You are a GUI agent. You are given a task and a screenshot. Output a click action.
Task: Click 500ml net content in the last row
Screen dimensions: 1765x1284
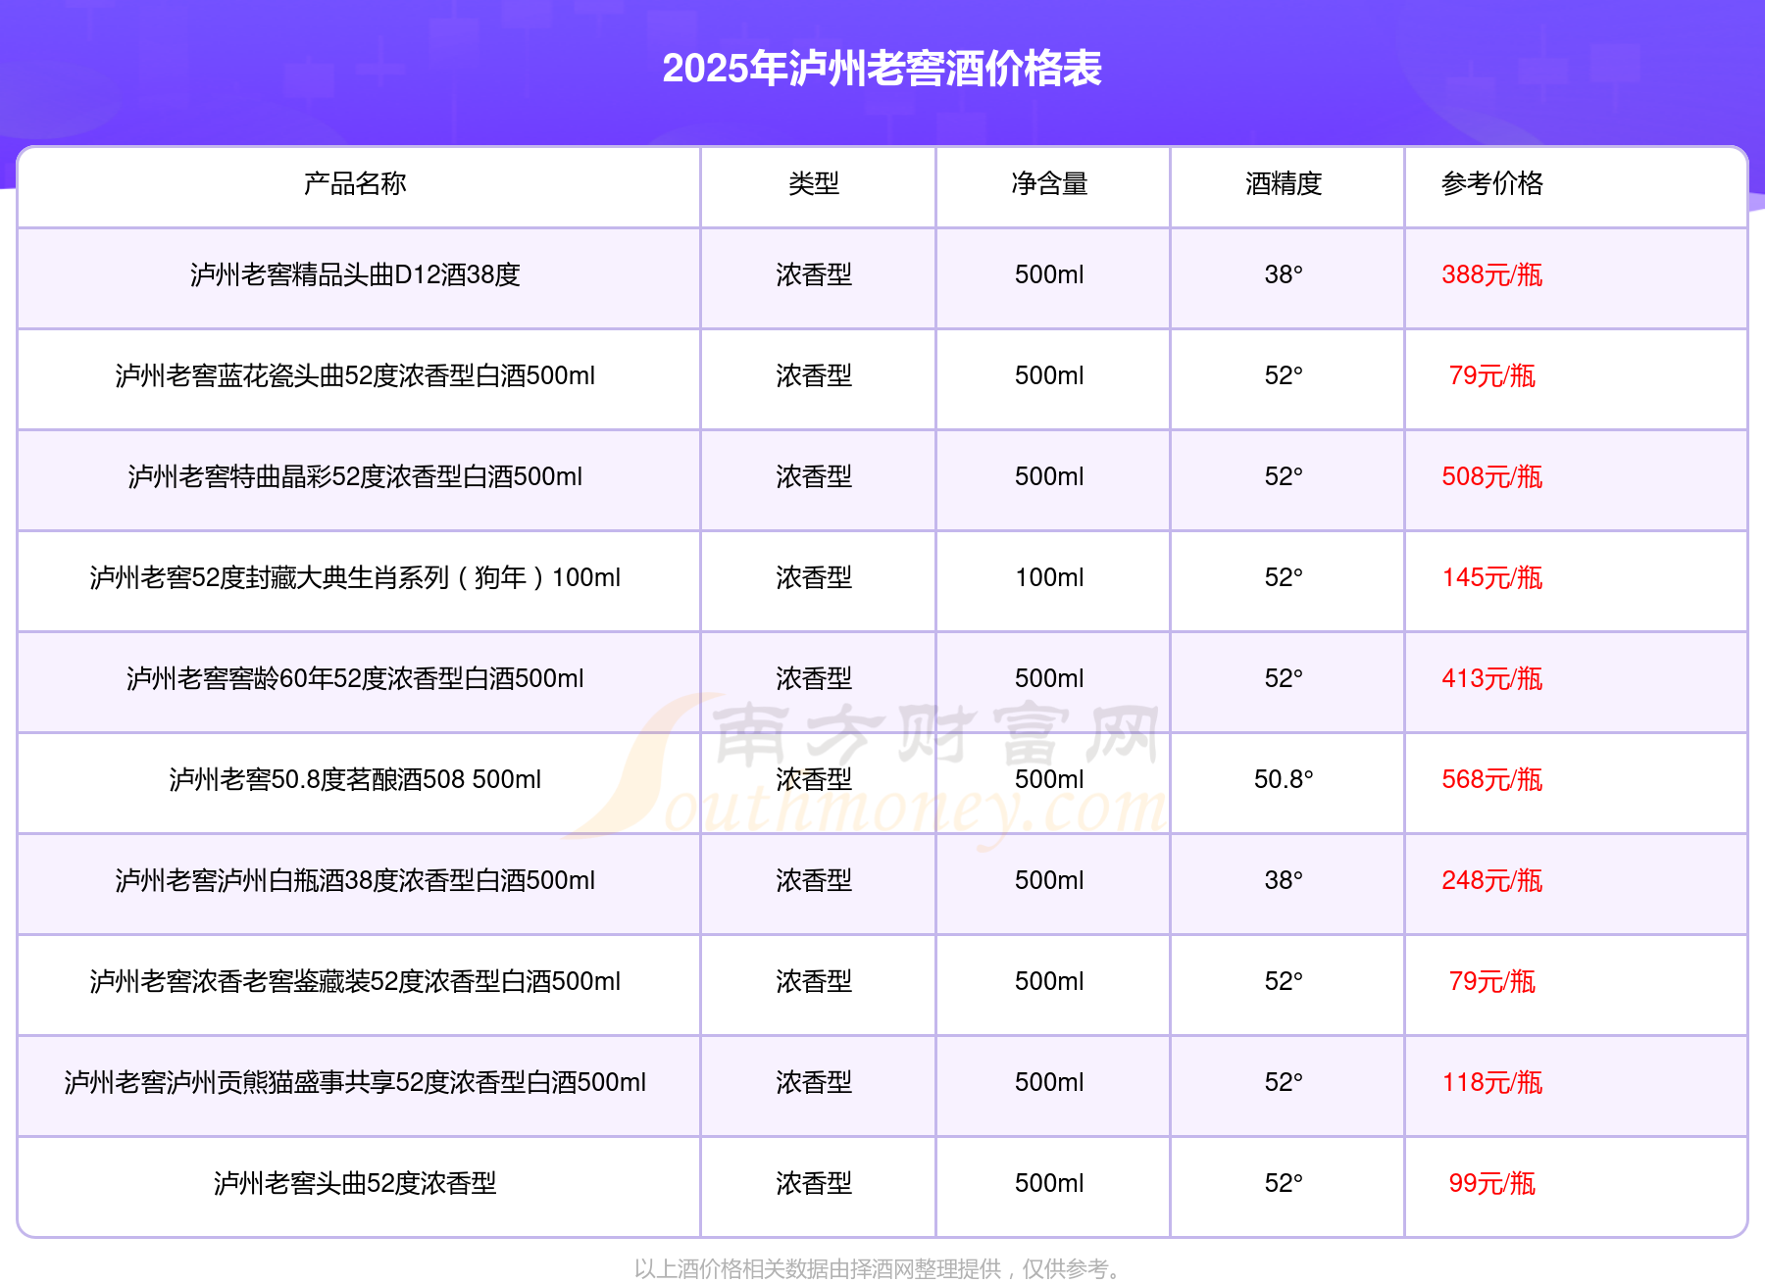tap(1049, 1183)
